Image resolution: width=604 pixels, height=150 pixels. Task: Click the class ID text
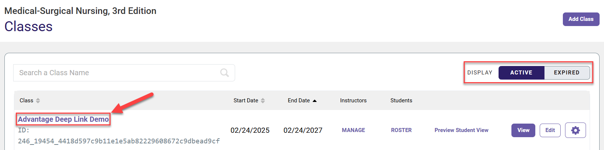point(119,136)
